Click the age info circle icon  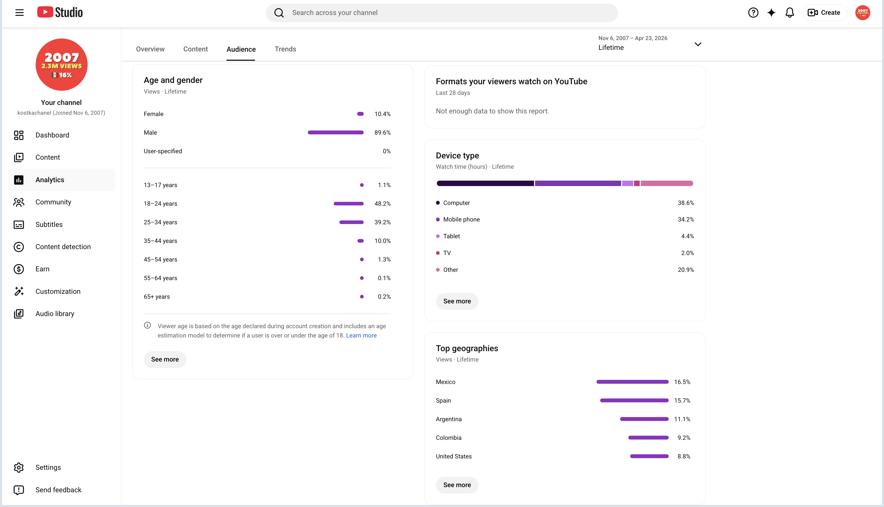coord(147,325)
